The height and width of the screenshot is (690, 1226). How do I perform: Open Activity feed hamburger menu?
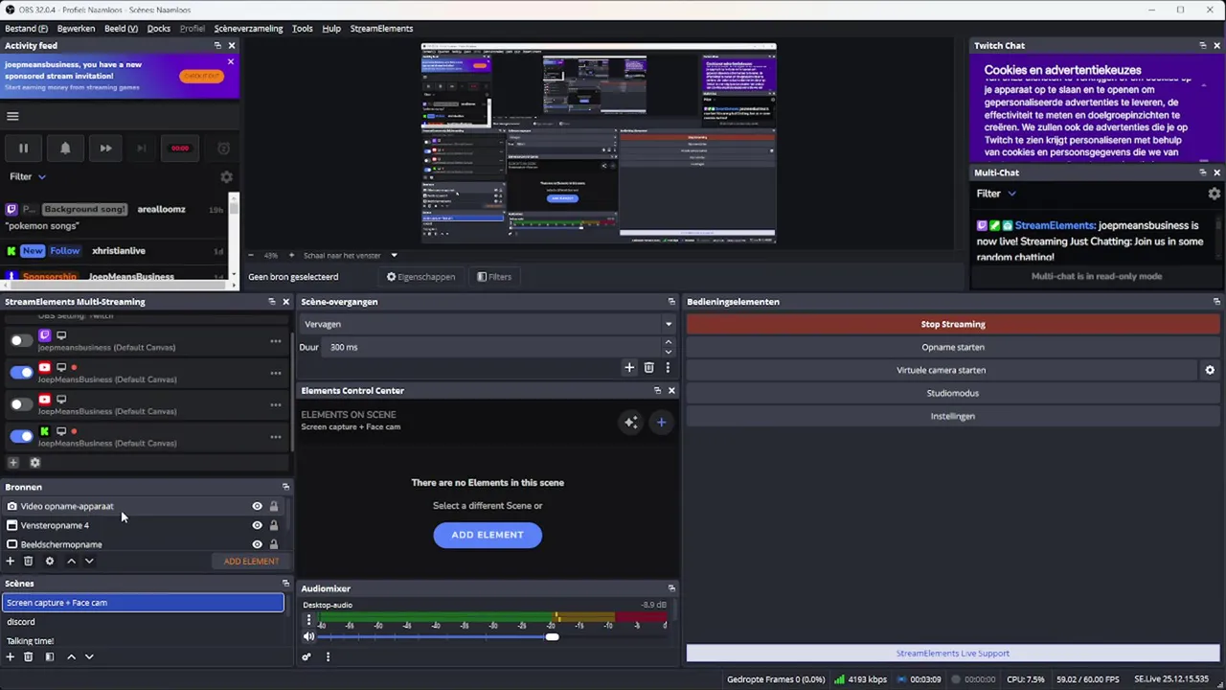tap(12, 117)
